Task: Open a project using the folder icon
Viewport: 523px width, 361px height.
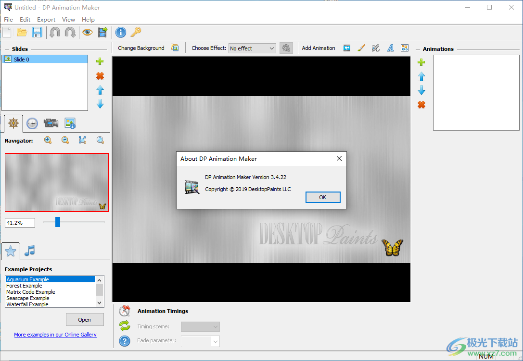Action: tap(22, 32)
